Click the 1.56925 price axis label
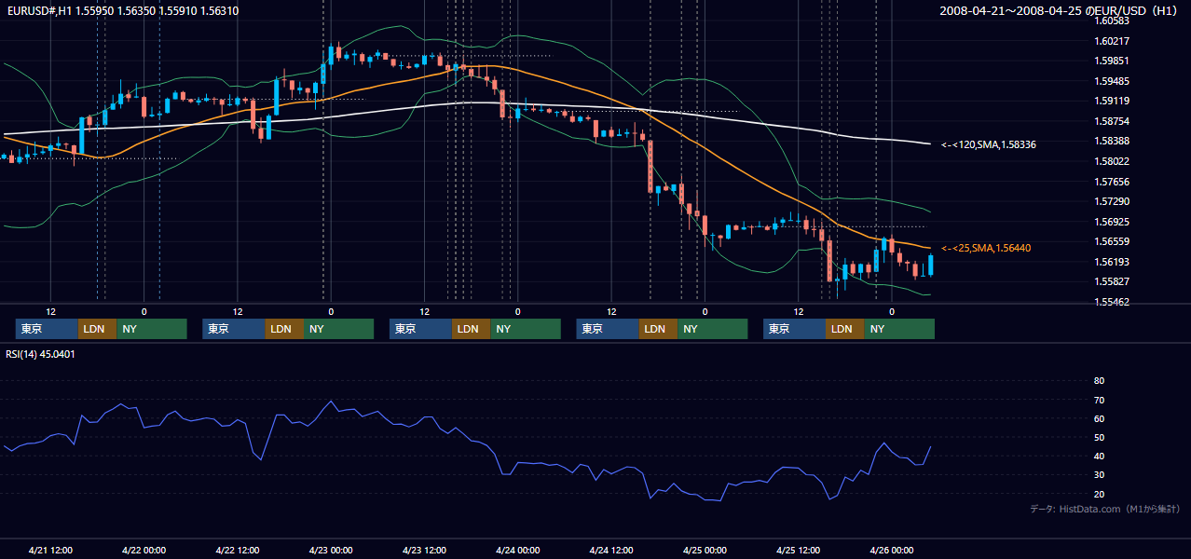 (1112, 222)
